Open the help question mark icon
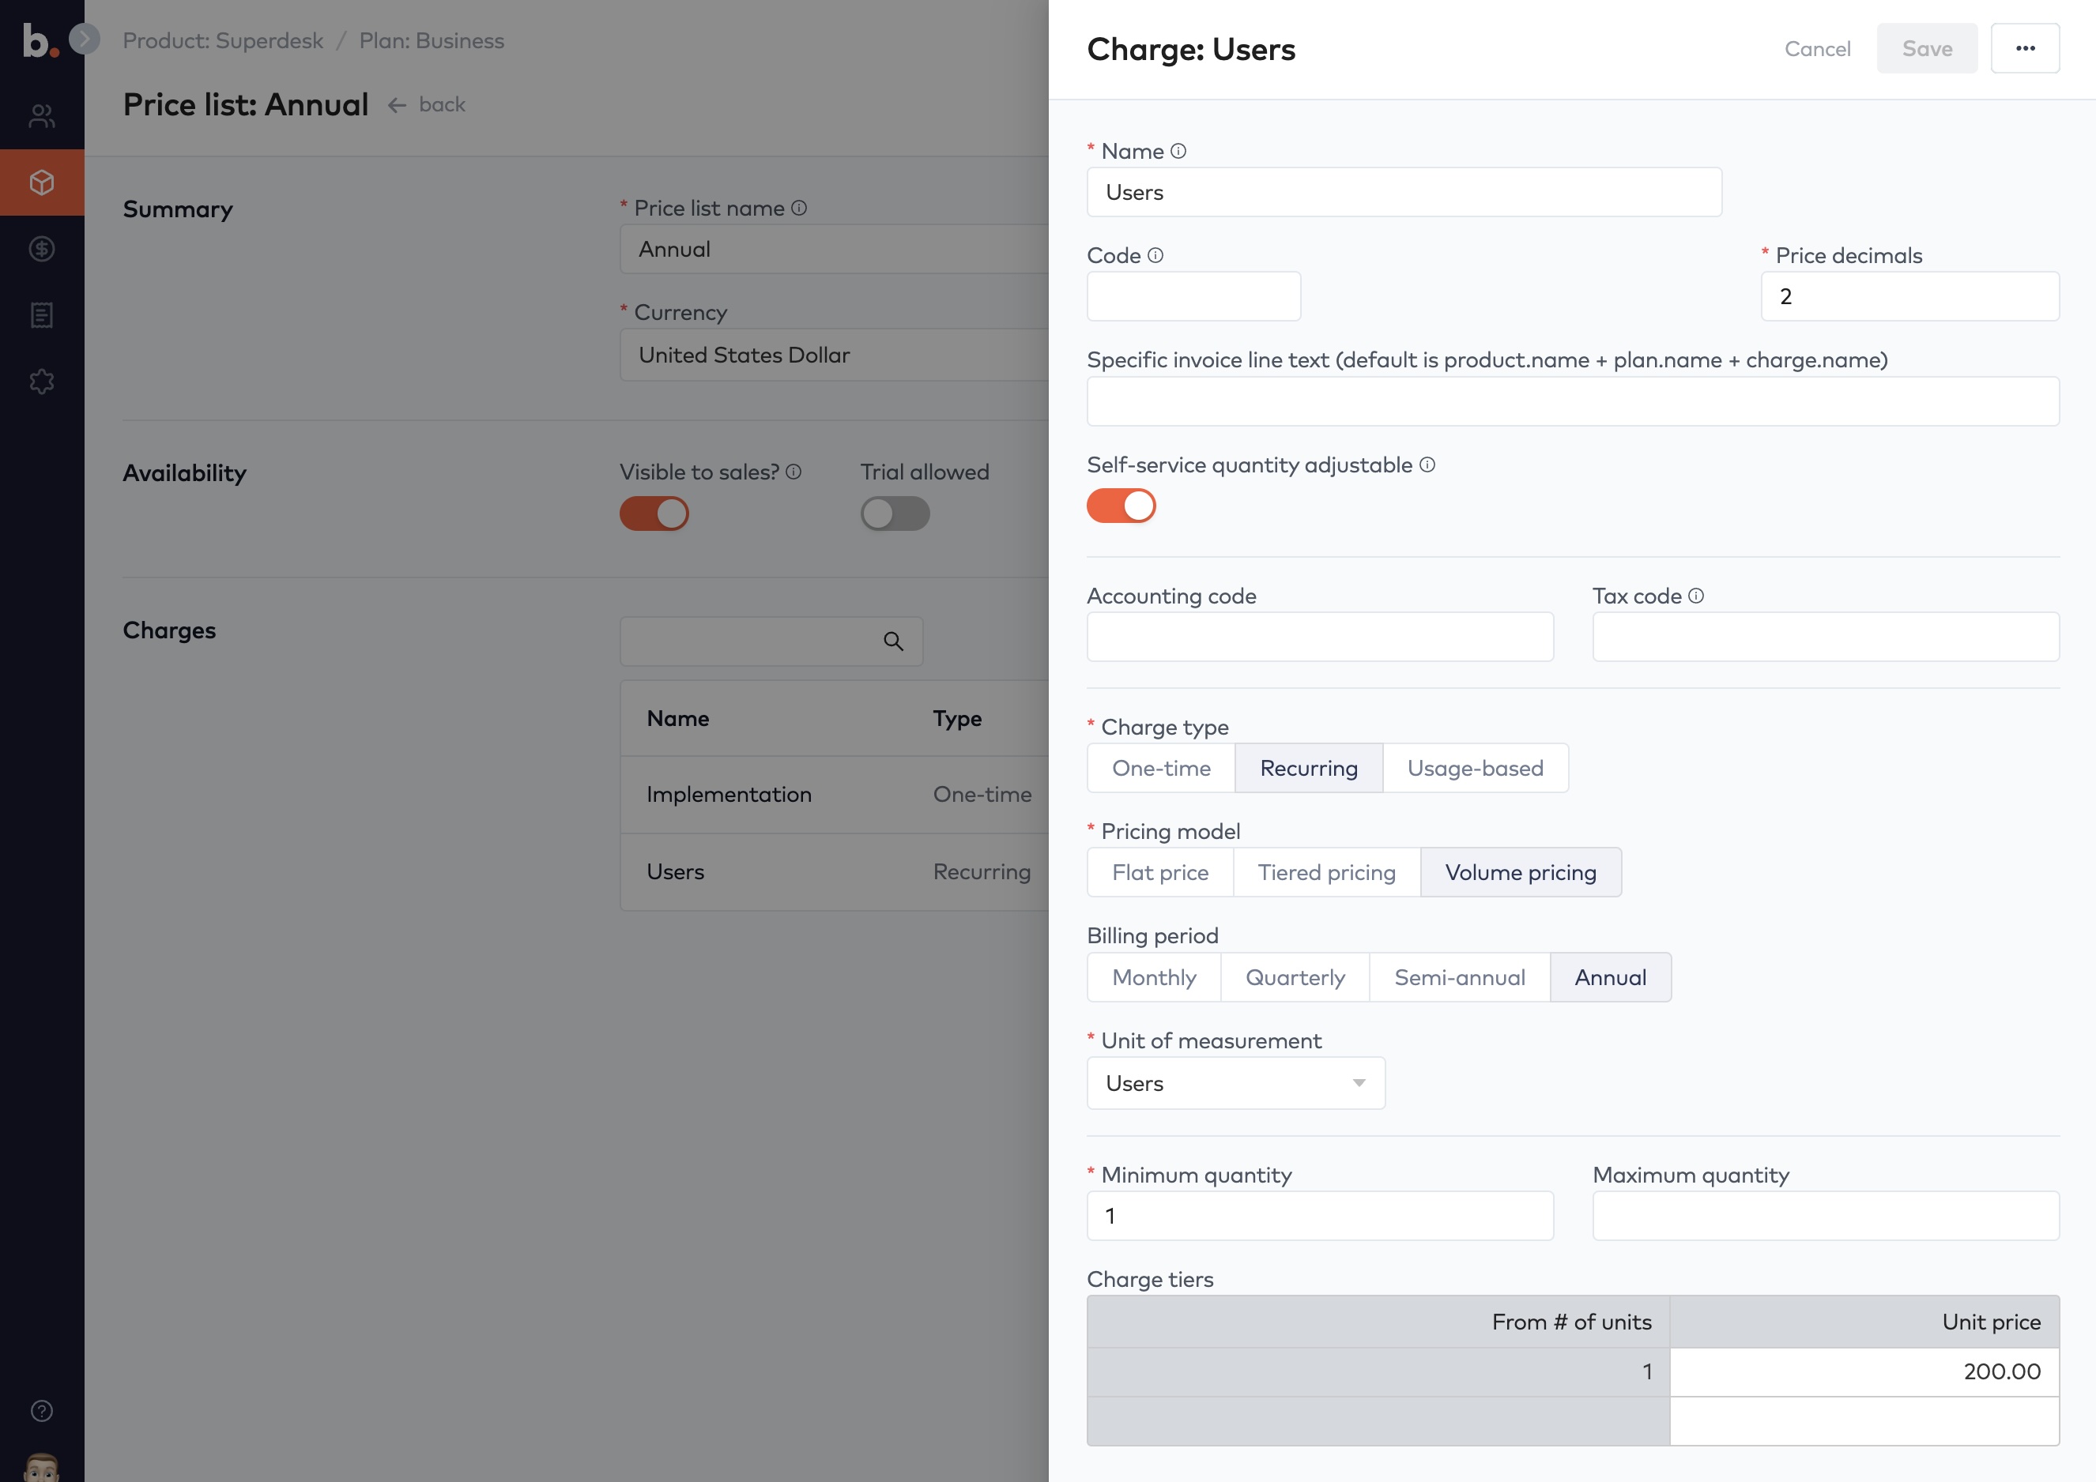This screenshot has height=1482, width=2096. point(42,1411)
